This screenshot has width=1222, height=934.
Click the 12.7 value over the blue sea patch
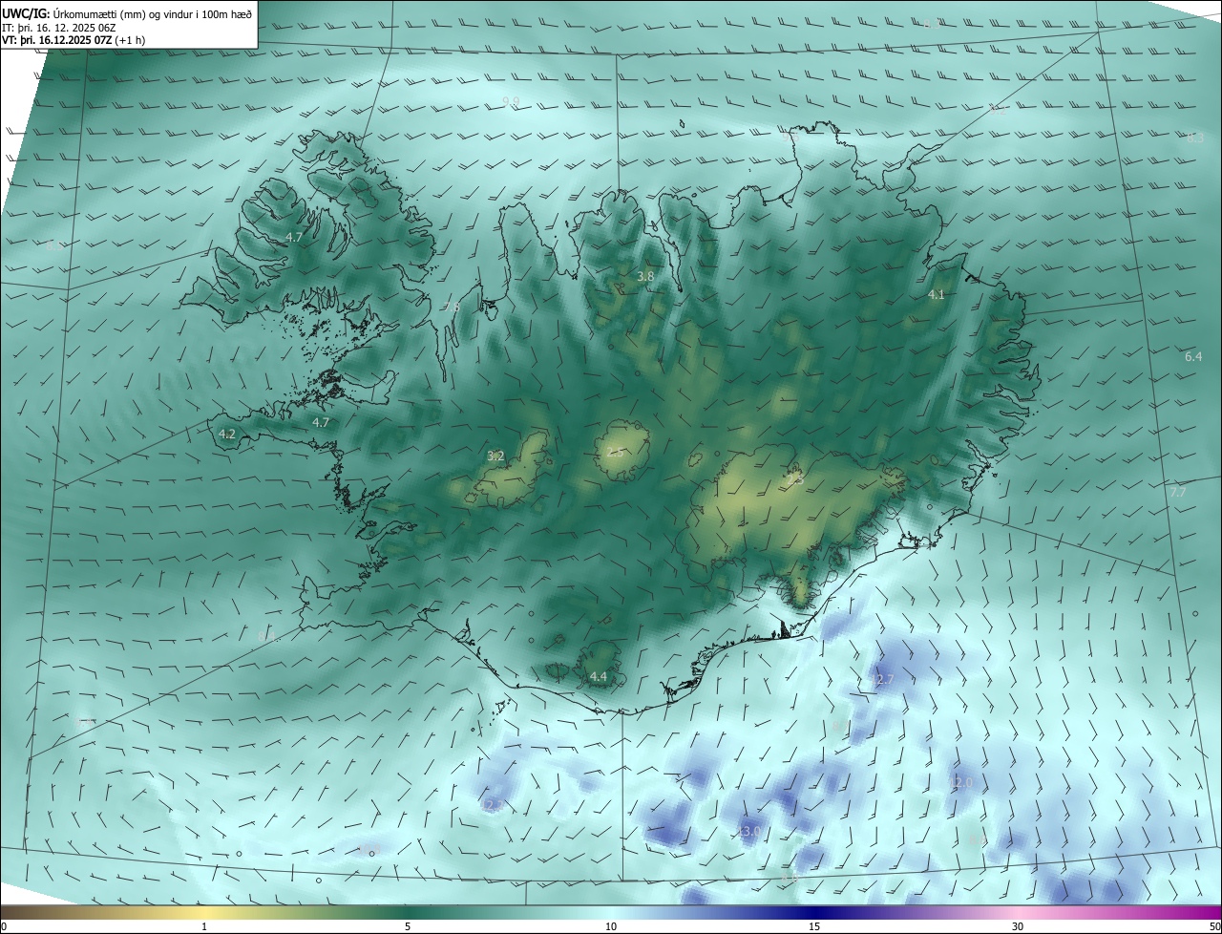(x=882, y=680)
